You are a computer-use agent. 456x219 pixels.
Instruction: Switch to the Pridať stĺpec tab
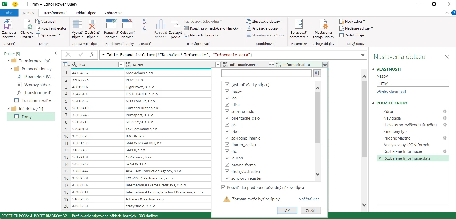pyautogui.click(x=86, y=13)
